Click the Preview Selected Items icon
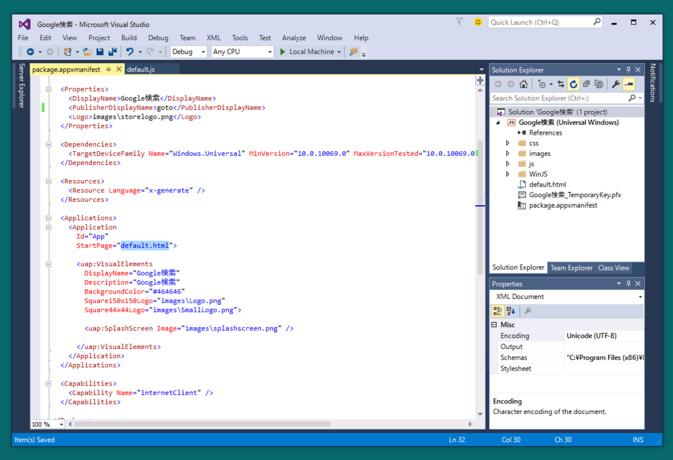This screenshot has height=460, width=673. pos(629,84)
